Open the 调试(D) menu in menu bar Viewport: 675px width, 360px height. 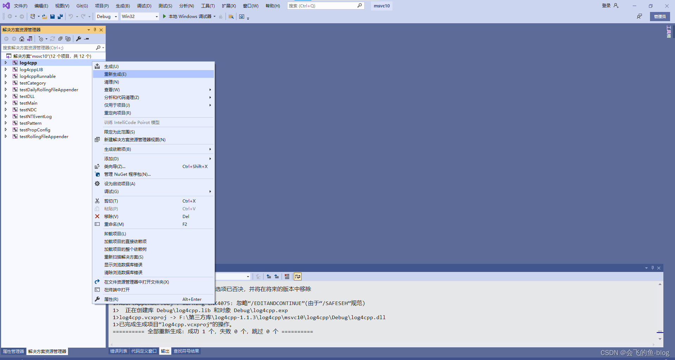(144, 6)
